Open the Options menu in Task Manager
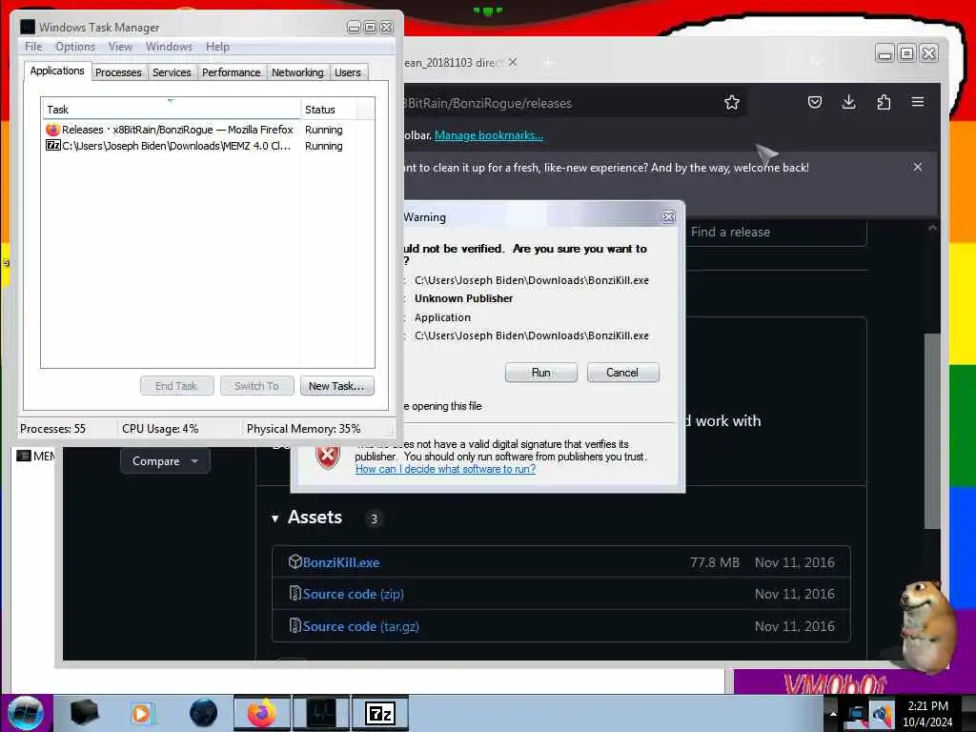 click(x=74, y=47)
